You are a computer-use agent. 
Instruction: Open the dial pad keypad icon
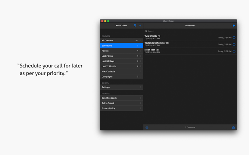pos(135,25)
